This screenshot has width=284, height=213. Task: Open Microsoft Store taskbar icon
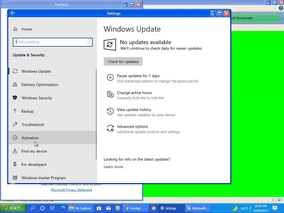99,208
